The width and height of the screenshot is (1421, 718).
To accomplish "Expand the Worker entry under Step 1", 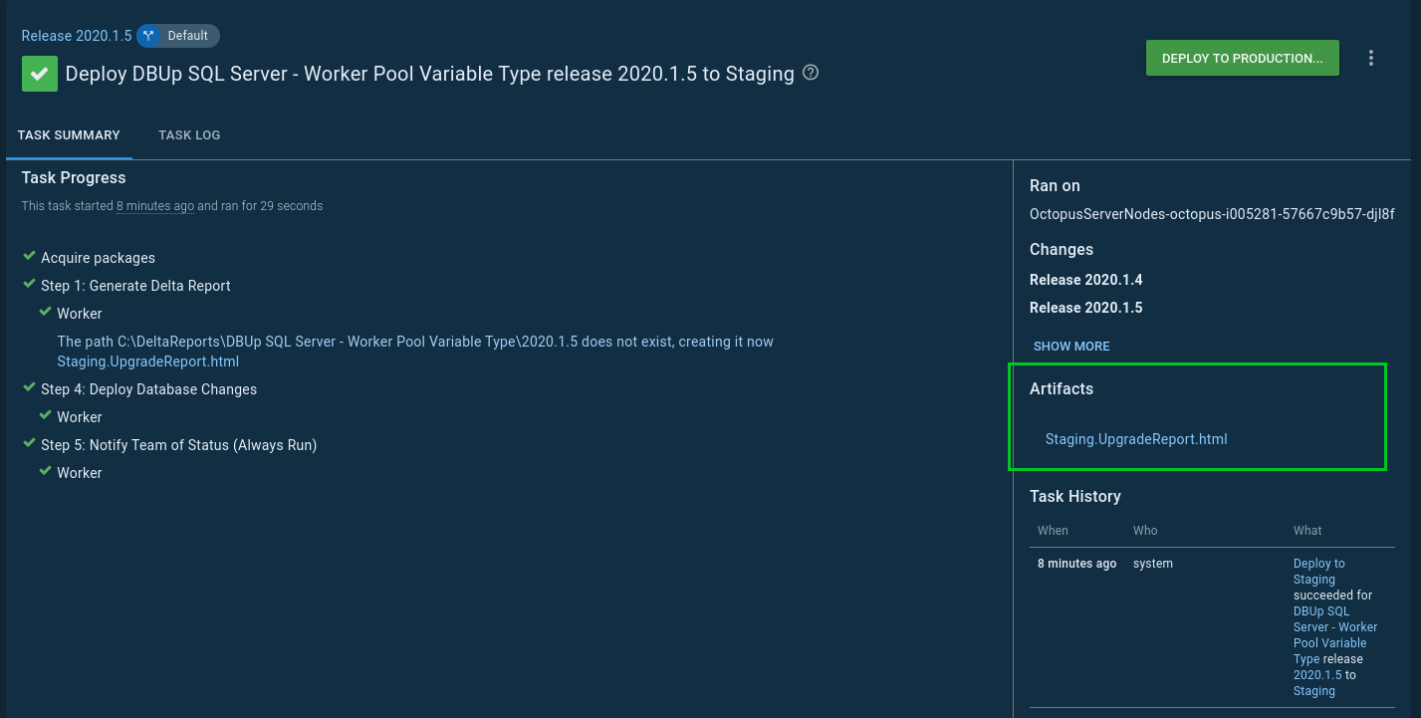I will [79, 313].
